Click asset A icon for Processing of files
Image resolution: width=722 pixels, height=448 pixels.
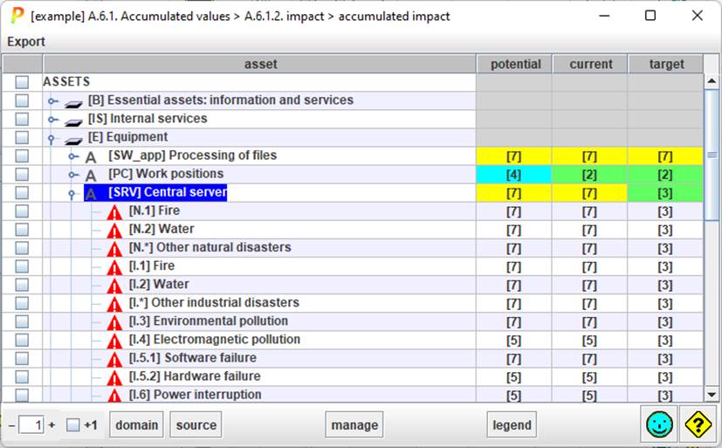coord(91,157)
